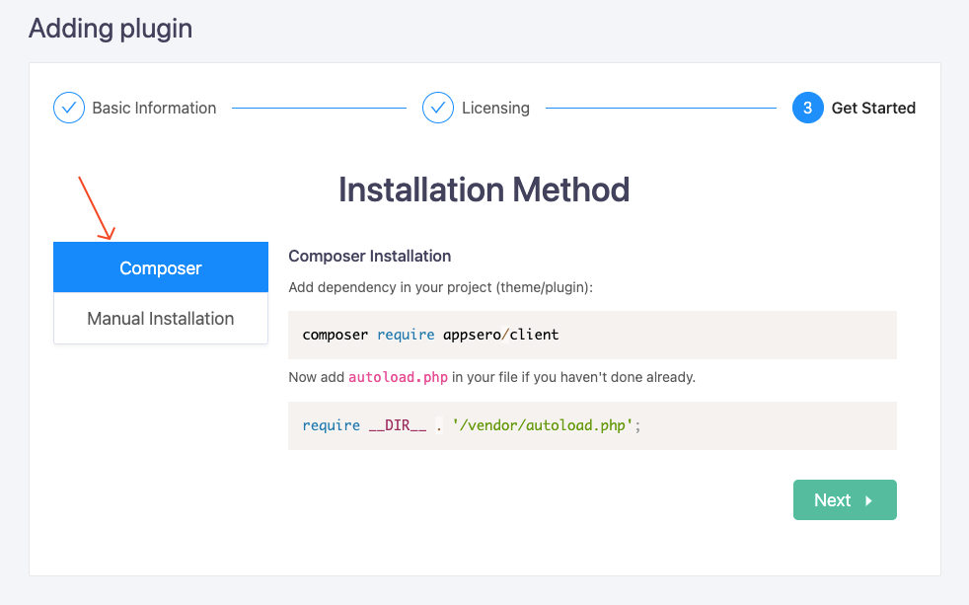
Task: Click the appsero/client package name text
Action: coord(500,335)
